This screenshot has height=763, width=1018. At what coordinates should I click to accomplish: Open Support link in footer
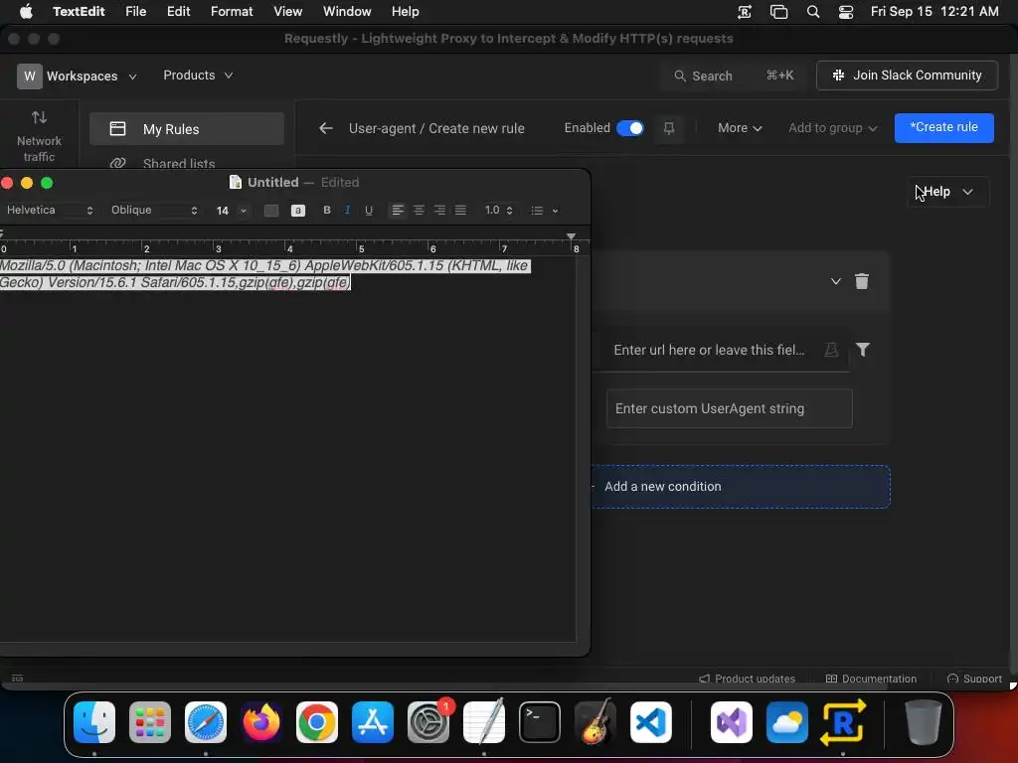tap(974, 679)
